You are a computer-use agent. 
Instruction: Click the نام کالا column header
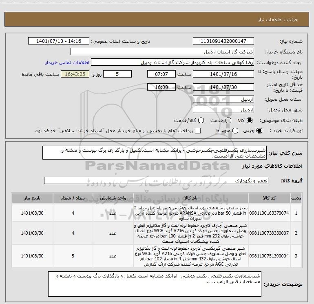click(x=191, y=198)
